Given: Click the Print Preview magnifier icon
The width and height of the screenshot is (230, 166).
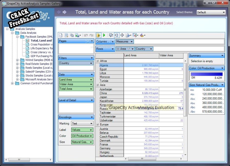Looking at the screenshot, I should click(66, 35).
